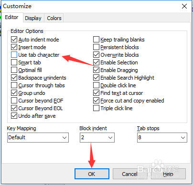Enable Triple click line
193x185 pixels.
click(x=96, y=108)
